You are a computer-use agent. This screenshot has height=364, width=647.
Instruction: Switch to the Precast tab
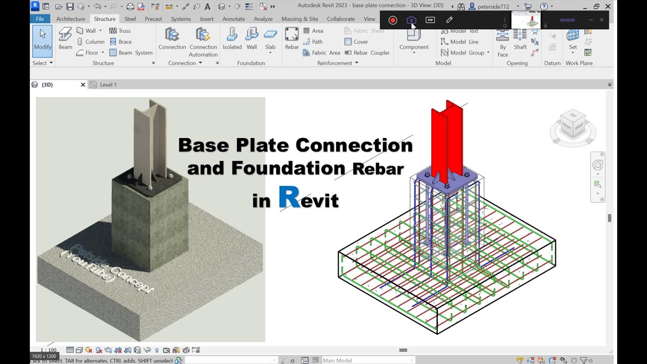tap(153, 19)
